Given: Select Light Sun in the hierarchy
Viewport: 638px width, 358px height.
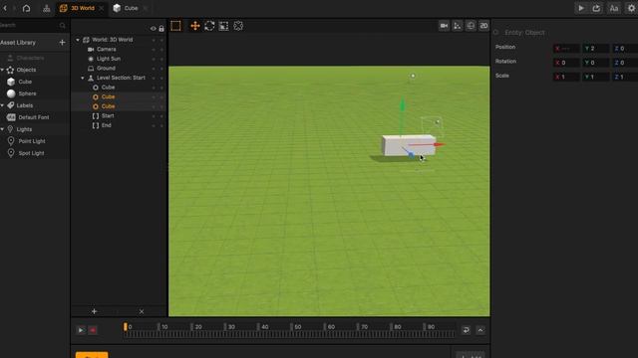Looking at the screenshot, I should pyautogui.click(x=109, y=59).
